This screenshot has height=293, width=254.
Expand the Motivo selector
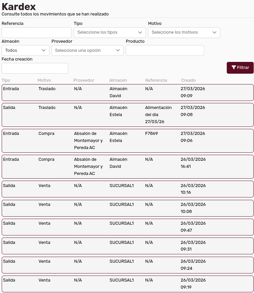tap(184, 33)
